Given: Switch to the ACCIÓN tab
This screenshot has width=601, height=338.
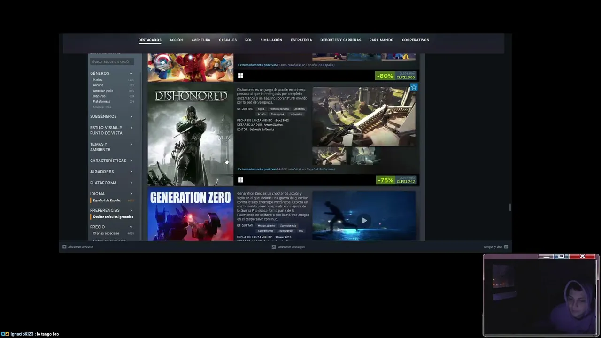Looking at the screenshot, I should [176, 40].
